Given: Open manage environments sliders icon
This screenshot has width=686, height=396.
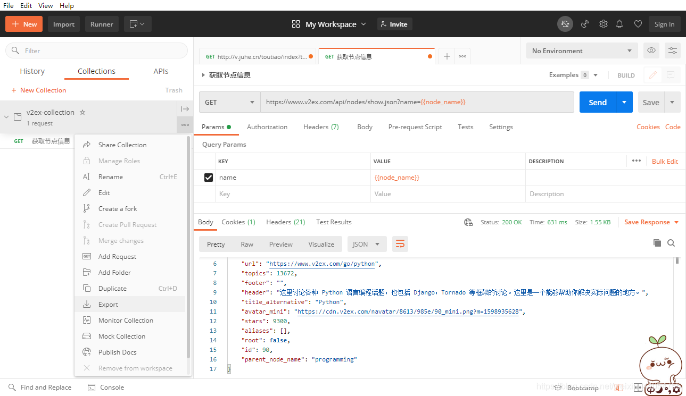Looking at the screenshot, I should (x=673, y=51).
